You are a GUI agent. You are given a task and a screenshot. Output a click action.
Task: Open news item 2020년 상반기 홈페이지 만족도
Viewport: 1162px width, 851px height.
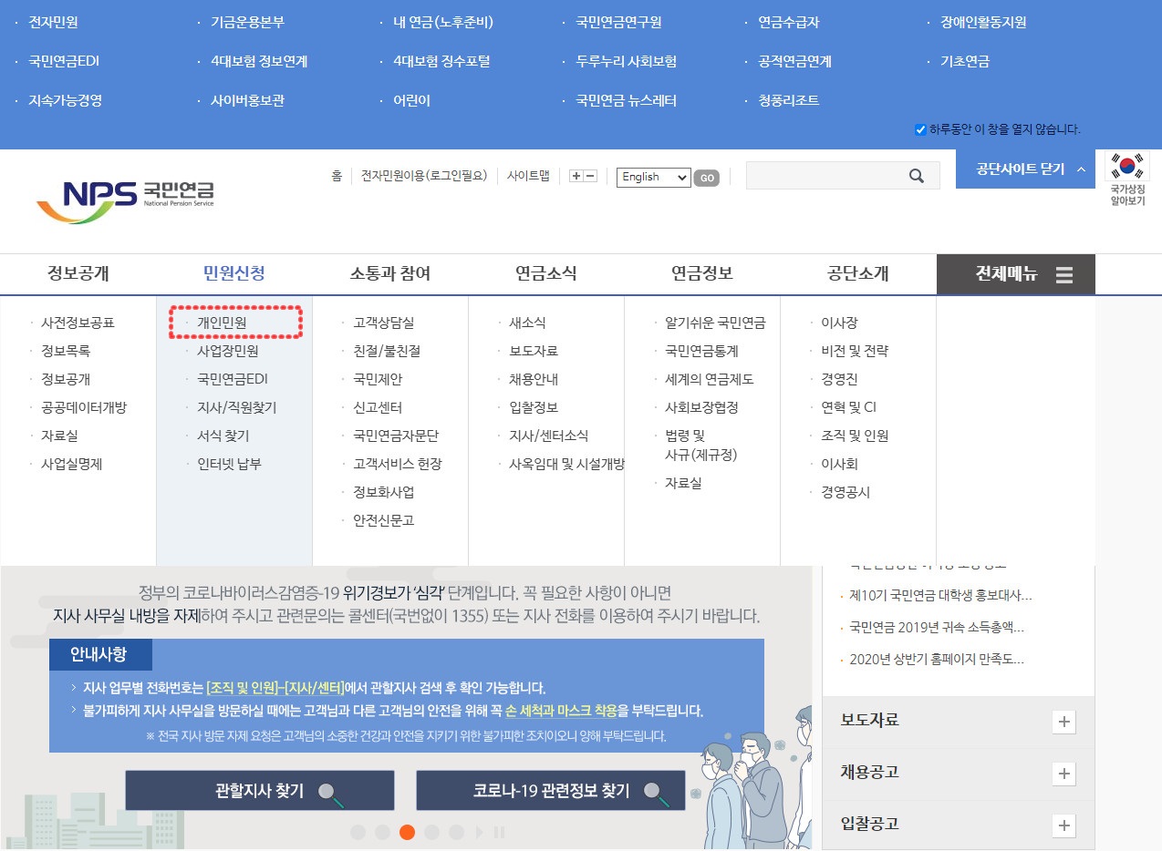[x=937, y=659]
